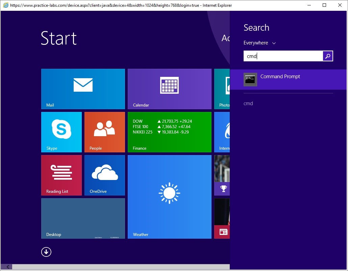Open the People tile
348x271 pixels.
coord(104,132)
